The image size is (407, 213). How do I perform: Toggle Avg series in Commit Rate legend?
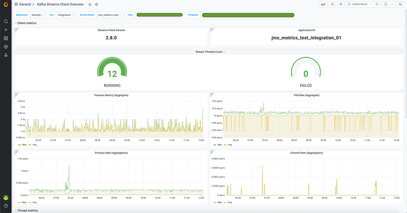click(230, 201)
